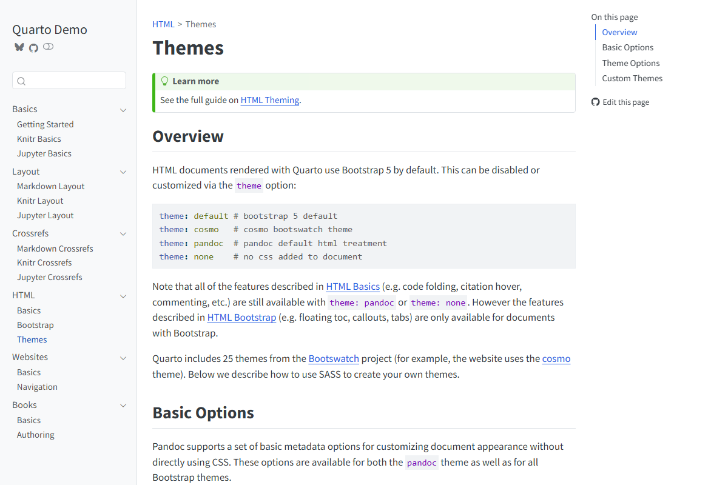The image size is (728, 485).
Task: Click Edit this page
Action: click(625, 102)
